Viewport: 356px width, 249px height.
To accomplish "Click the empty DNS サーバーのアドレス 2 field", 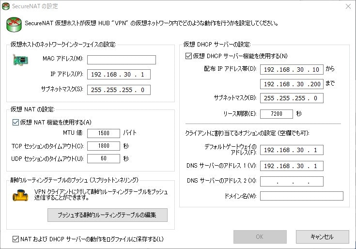I will tap(292, 181).
